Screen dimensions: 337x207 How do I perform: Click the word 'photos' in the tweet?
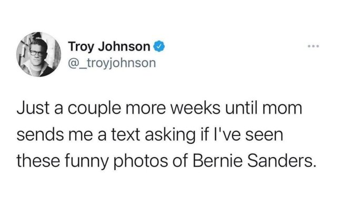pos(141,162)
